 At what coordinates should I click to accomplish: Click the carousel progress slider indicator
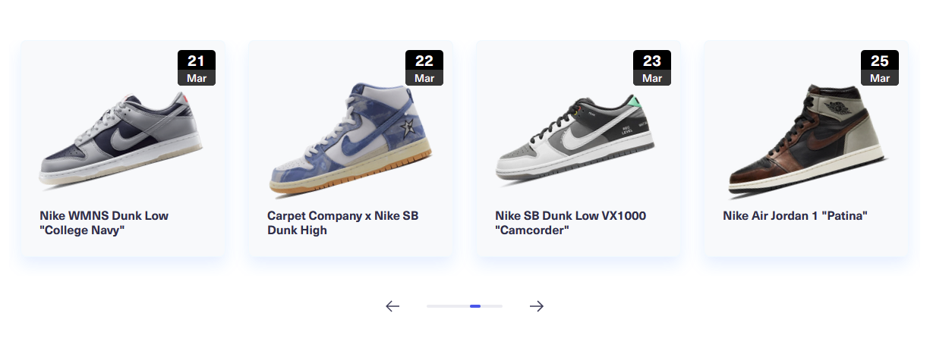[x=475, y=306]
